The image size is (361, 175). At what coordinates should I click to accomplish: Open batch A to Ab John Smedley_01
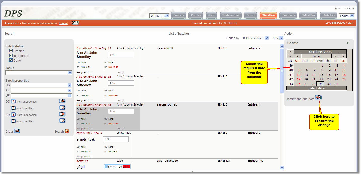(x=94, y=48)
